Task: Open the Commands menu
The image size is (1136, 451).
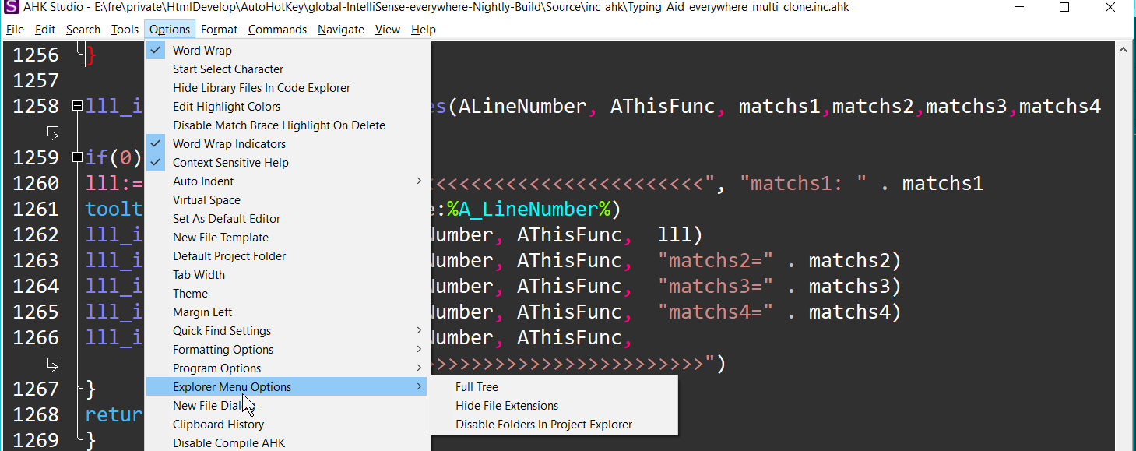Action: coord(277,30)
